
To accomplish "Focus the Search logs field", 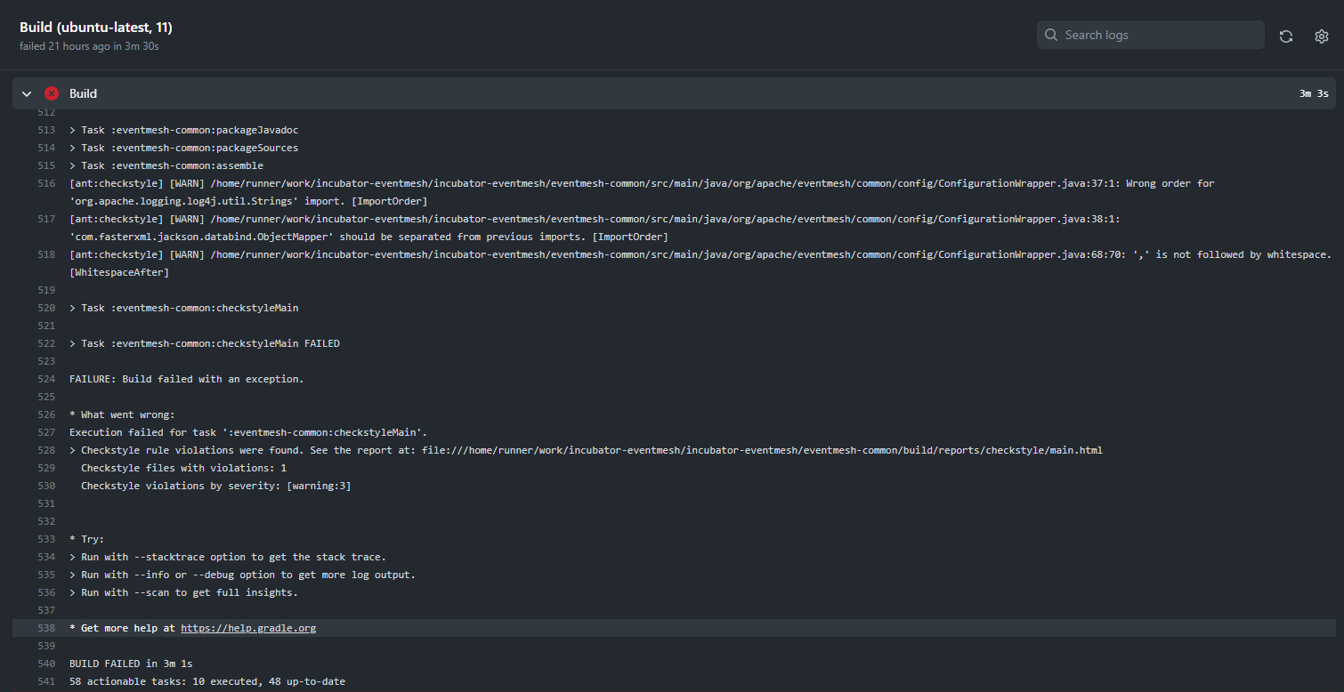I will pos(1150,35).
